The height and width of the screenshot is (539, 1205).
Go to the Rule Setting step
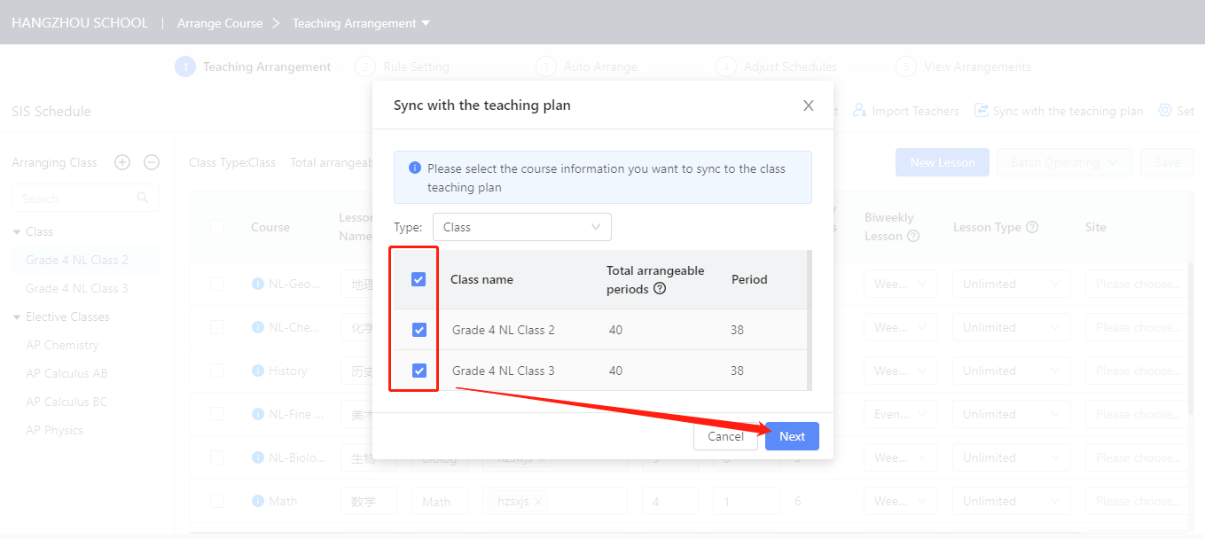(x=416, y=66)
